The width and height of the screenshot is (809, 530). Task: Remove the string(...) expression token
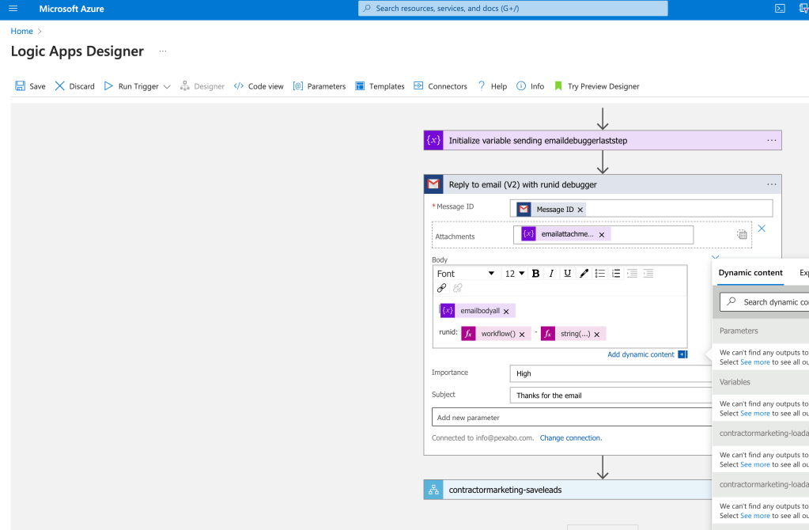click(x=597, y=335)
